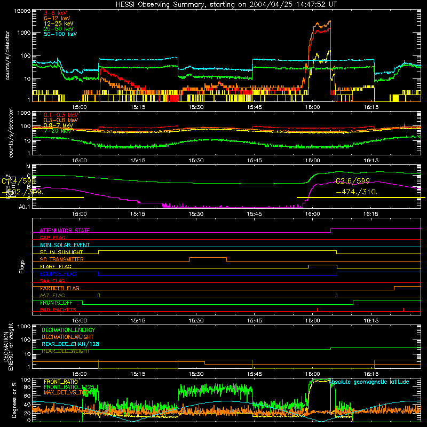Viewport: 427px width, 427px height.
Task: Click the DECIMATION_ENERGY legend label
Action: 68,330
